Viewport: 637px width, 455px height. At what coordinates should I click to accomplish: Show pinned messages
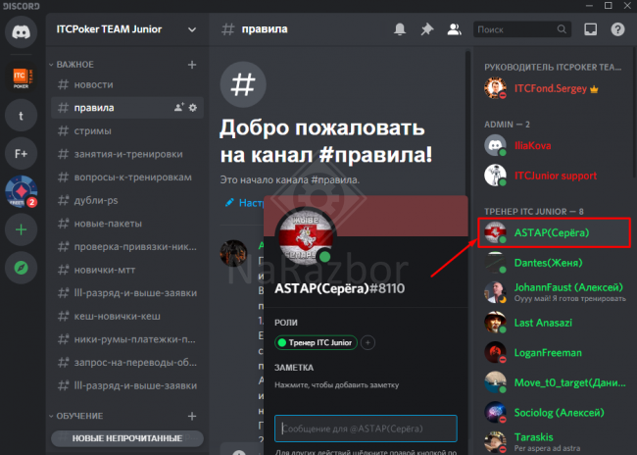click(x=426, y=29)
